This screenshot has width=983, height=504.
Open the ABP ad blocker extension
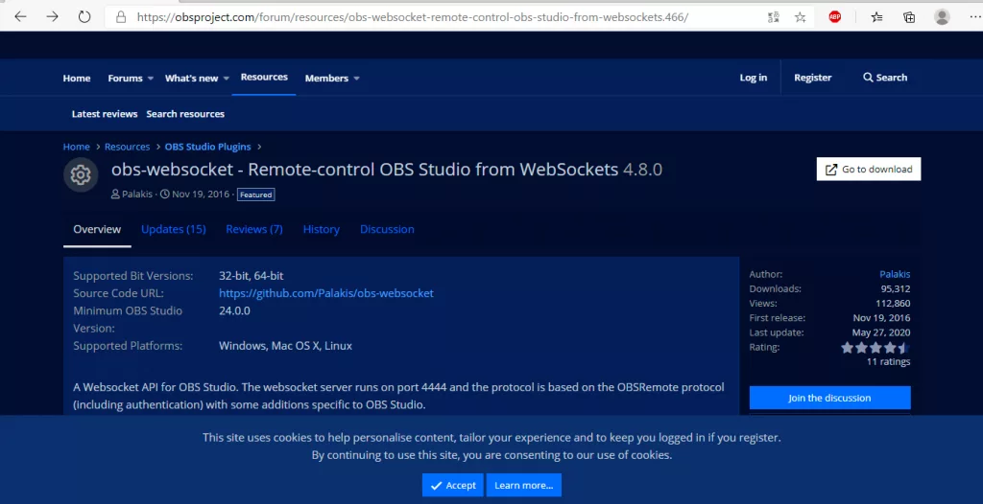[x=834, y=17]
